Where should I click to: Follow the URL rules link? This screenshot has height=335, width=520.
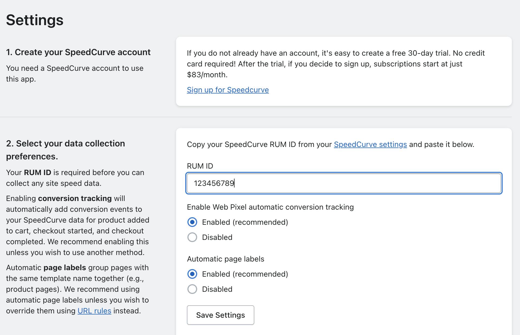(x=94, y=311)
